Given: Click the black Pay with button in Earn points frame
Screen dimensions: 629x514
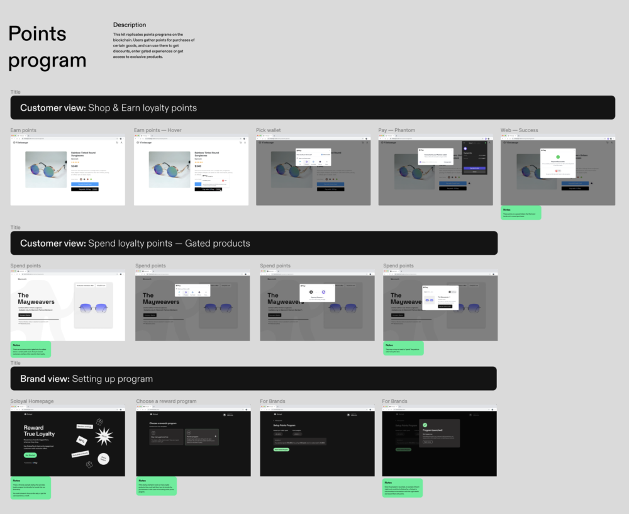Looking at the screenshot, I should pyautogui.click(x=85, y=189).
